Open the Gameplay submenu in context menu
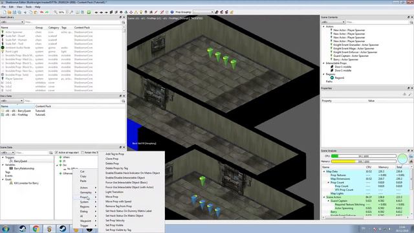 pyautogui.click(x=86, y=192)
